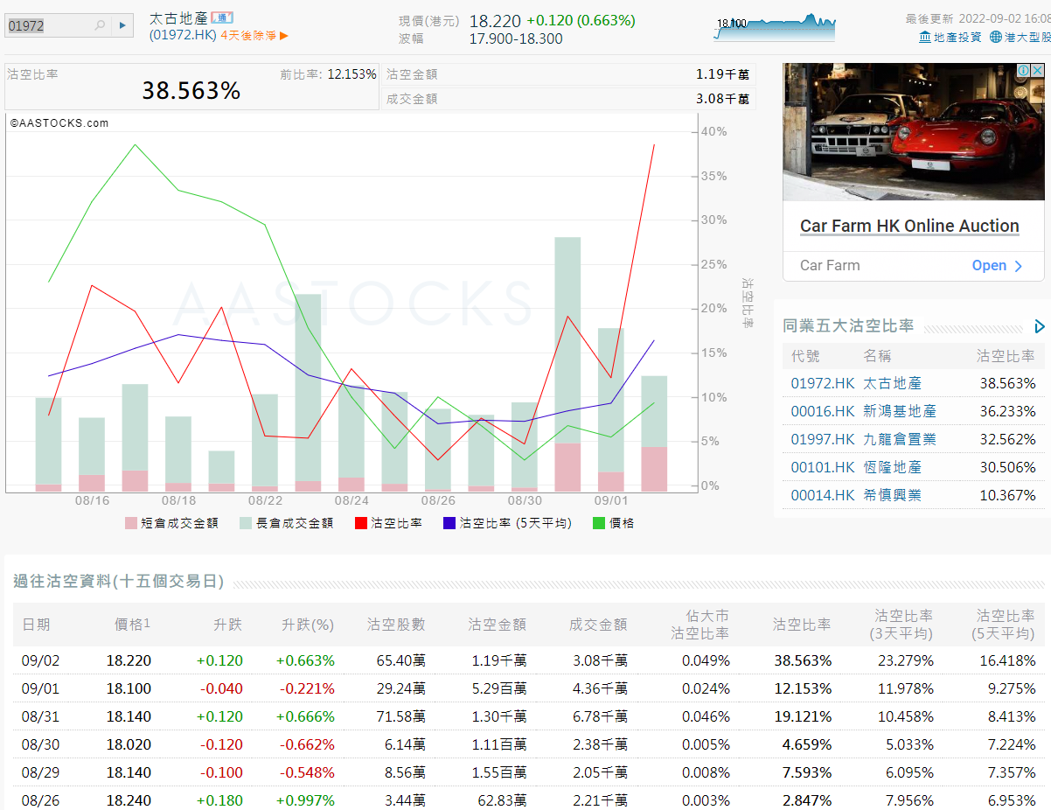
Task: Click the 沽空金額 column header
Action: coord(498,625)
